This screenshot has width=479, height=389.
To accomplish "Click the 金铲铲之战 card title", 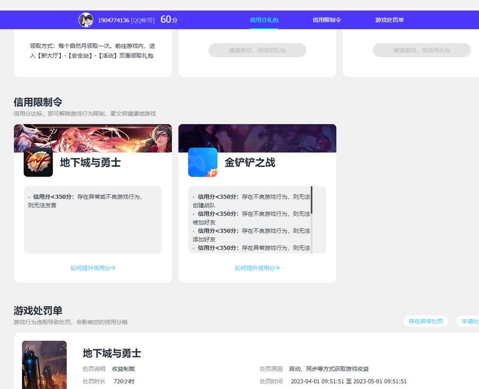I will [x=250, y=162].
